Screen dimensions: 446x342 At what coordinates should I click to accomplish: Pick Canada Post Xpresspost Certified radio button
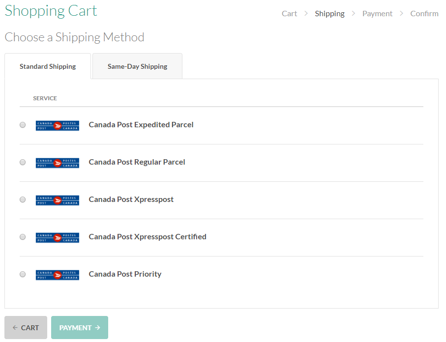(x=23, y=237)
